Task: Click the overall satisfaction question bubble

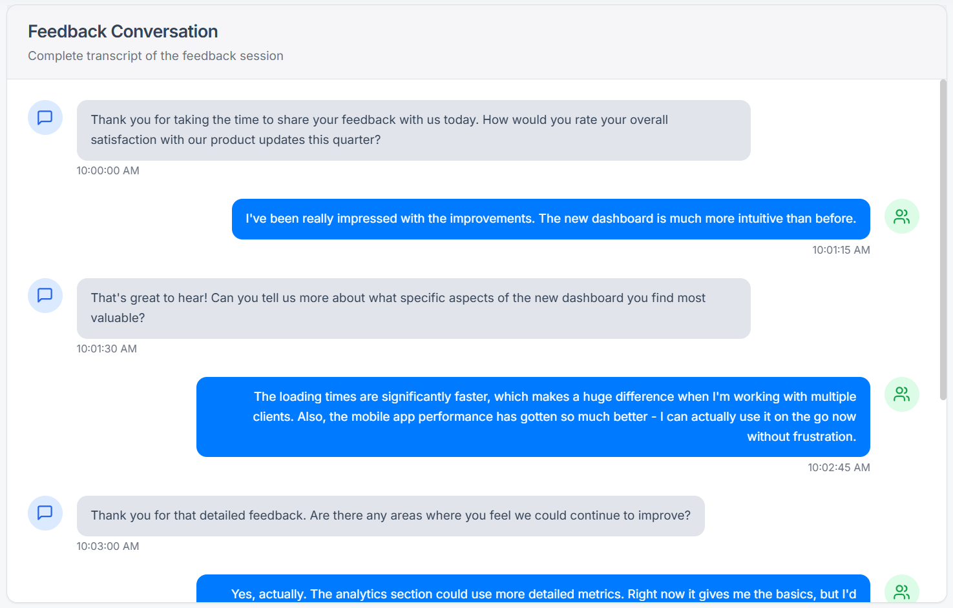Action: coord(414,130)
